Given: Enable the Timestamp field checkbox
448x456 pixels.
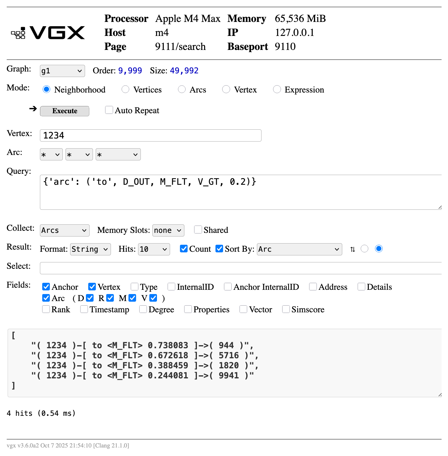Looking at the screenshot, I should (84, 309).
